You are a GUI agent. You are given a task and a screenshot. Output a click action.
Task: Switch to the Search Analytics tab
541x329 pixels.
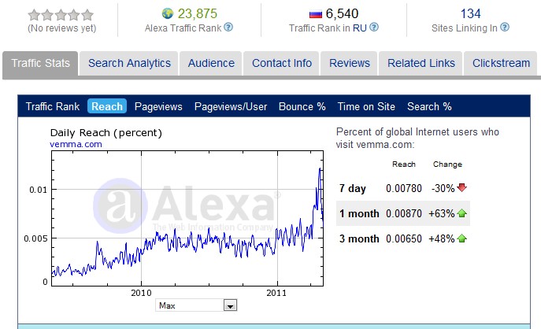tap(129, 63)
